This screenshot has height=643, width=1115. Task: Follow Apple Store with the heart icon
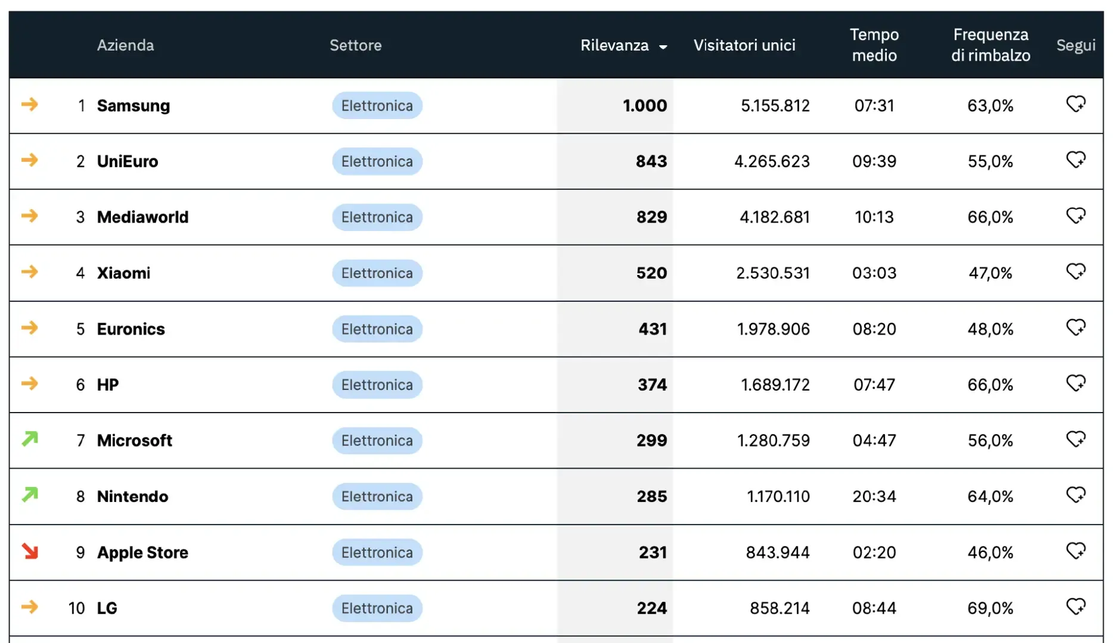coord(1076,551)
